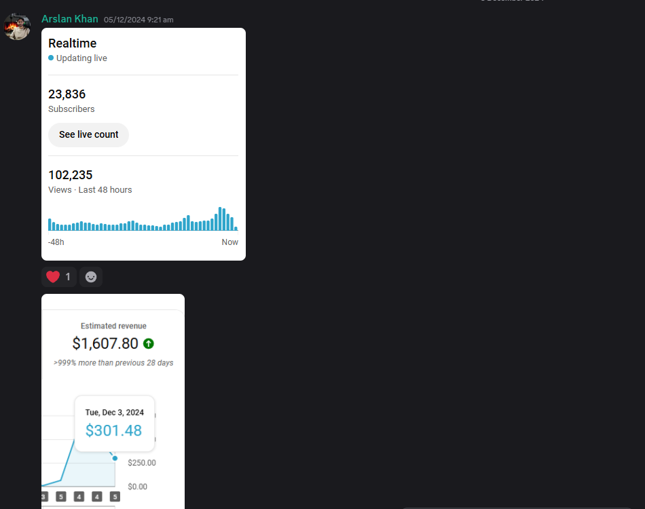Click the message timestamp 05/12/2024 9:21 am
The width and height of the screenshot is (645, 509).
pos(139,20)
